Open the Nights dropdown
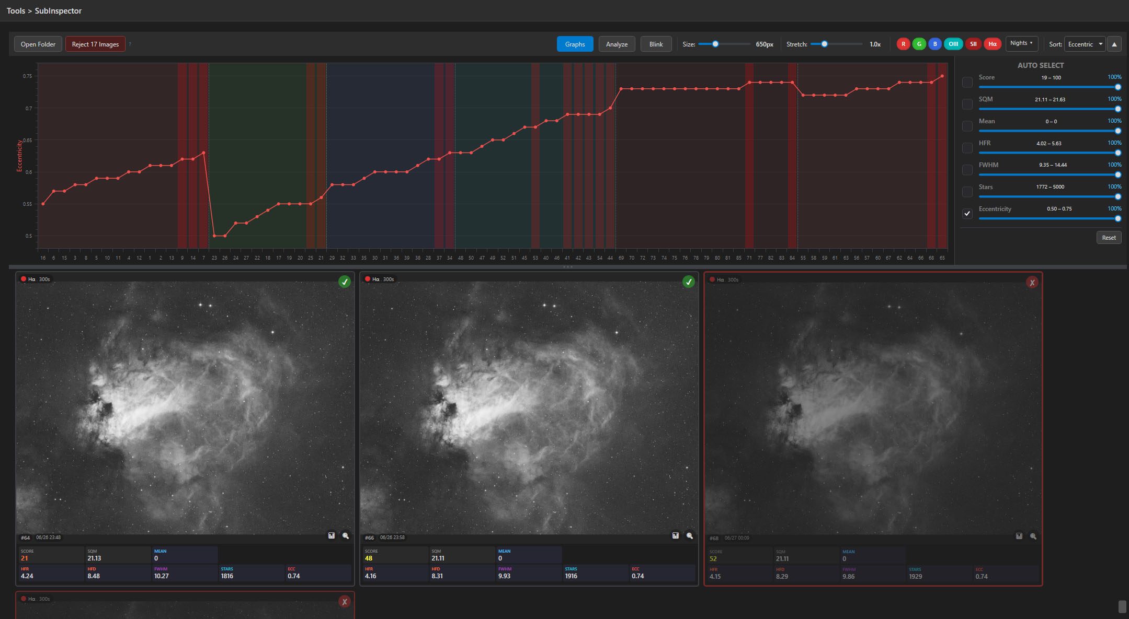Viewport: 1129px width, 619px height. click(x=1021, y=43)
